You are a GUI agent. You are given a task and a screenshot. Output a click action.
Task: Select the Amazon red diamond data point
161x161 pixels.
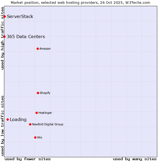point(38,49)
